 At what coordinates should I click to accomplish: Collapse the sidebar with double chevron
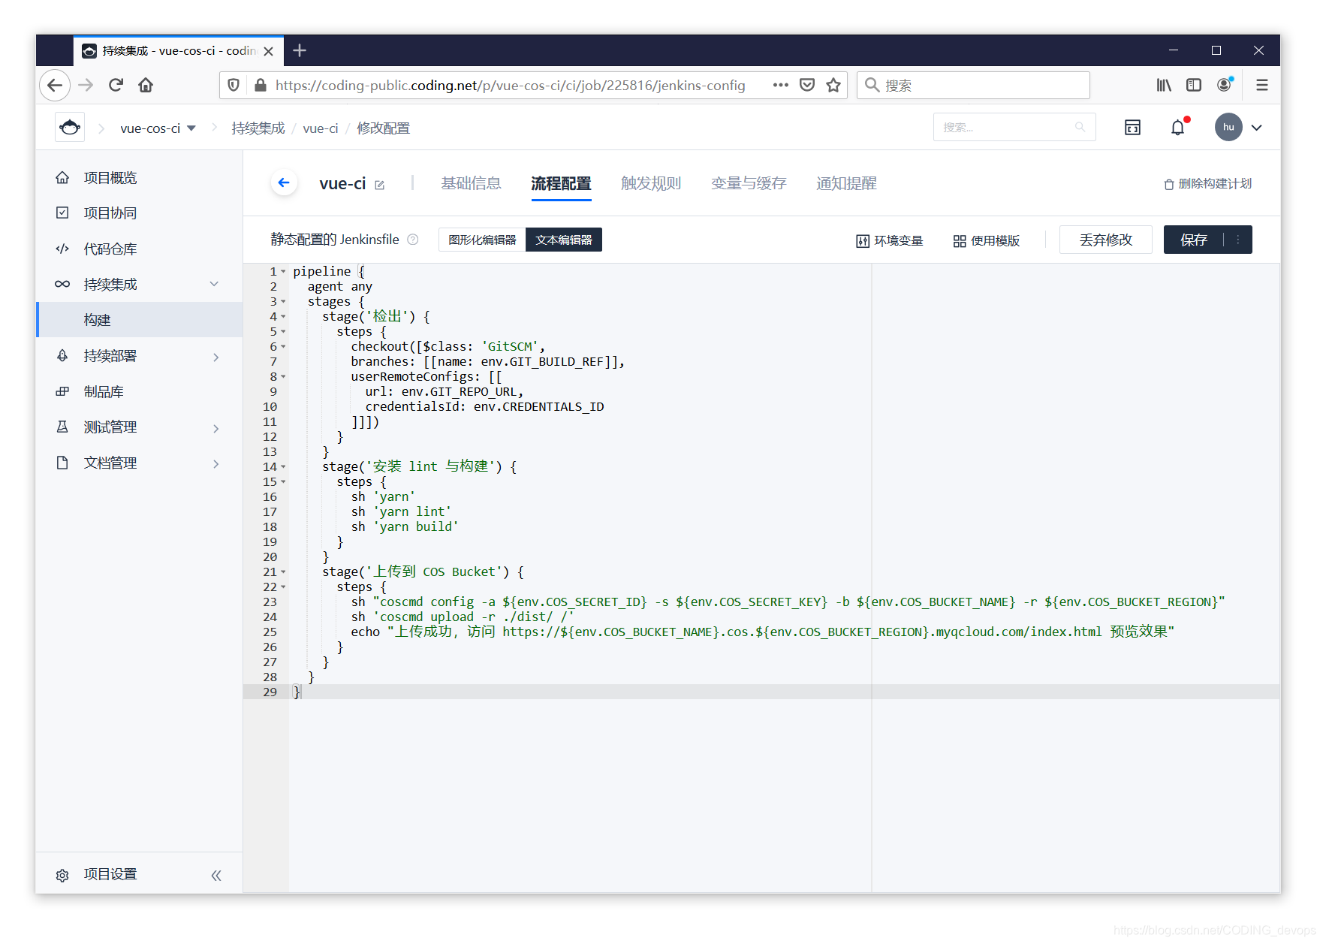click(216, 875)
